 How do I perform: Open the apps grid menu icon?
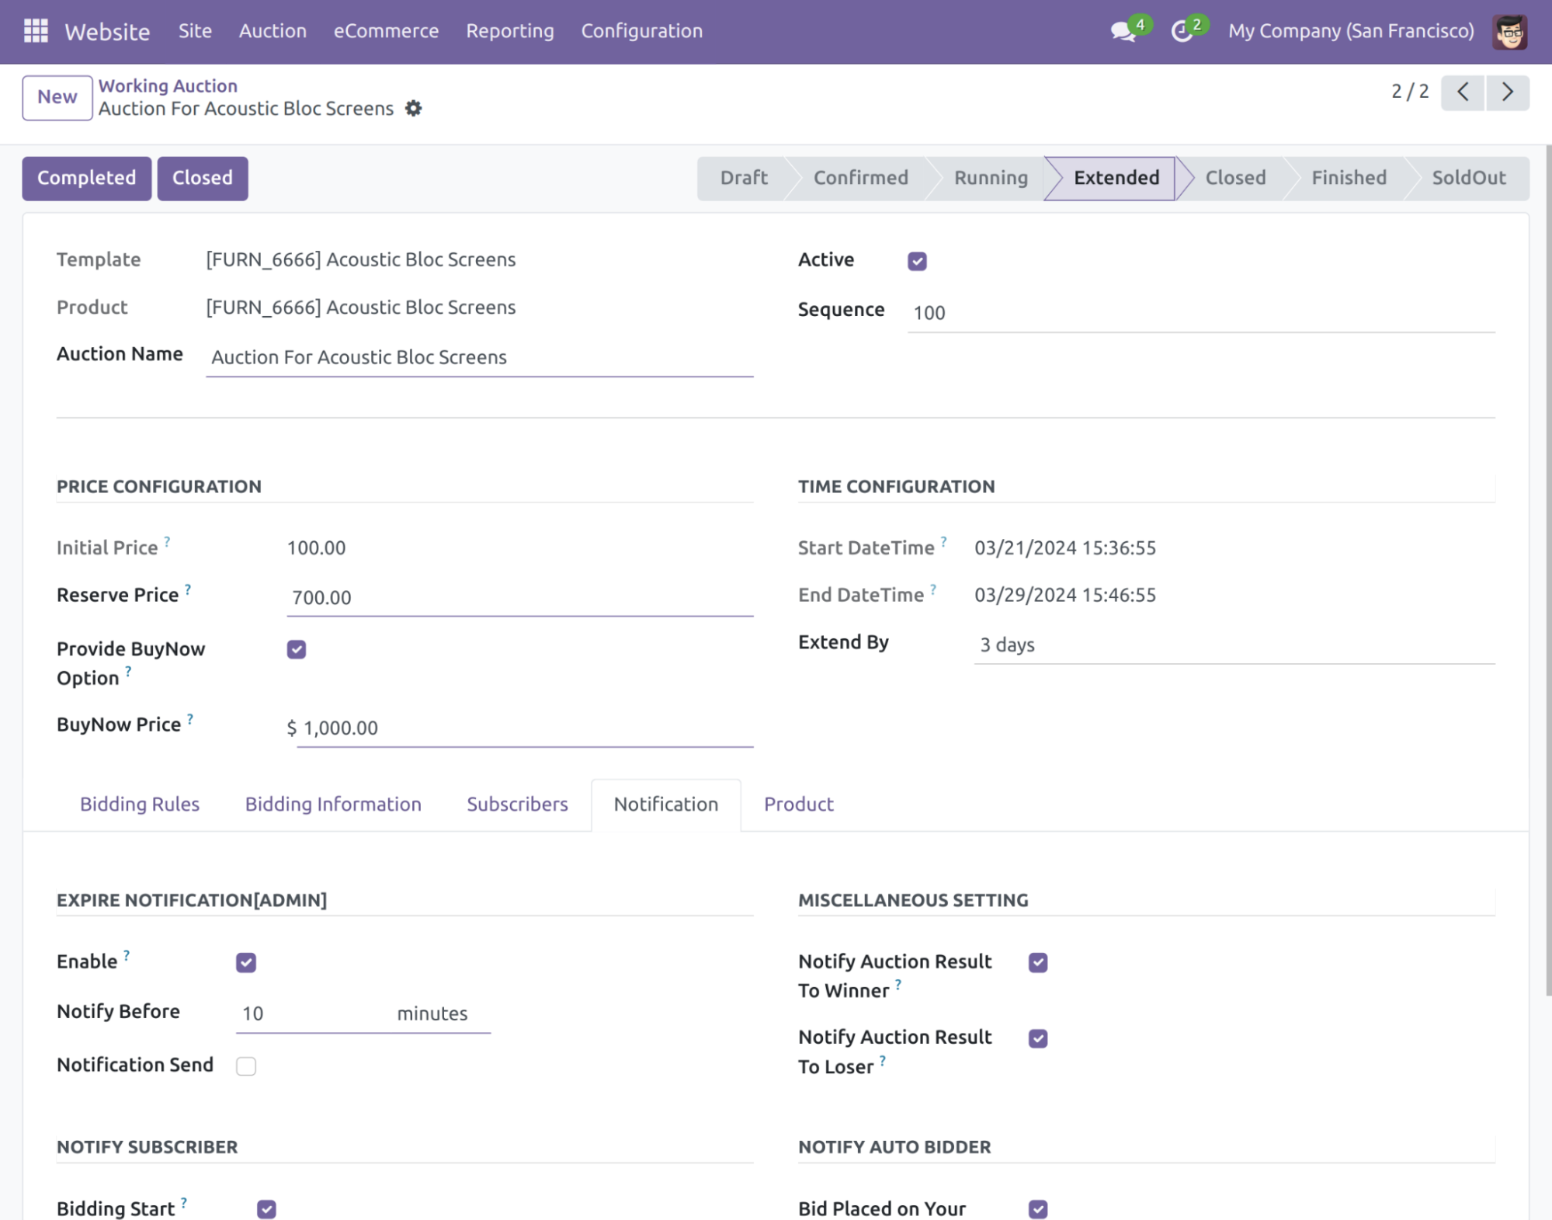coord(36,31)
